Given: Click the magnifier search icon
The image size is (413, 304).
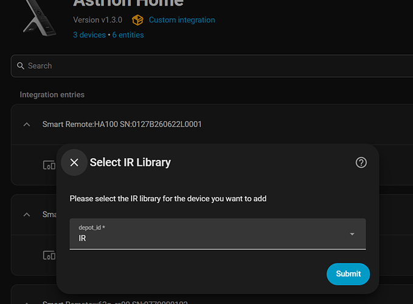Looking at the screenshot, I should click(21, 66).
